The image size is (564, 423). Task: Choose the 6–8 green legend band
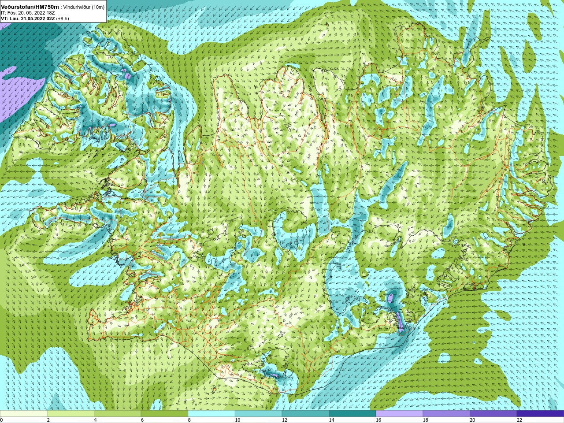coord(164,414)
